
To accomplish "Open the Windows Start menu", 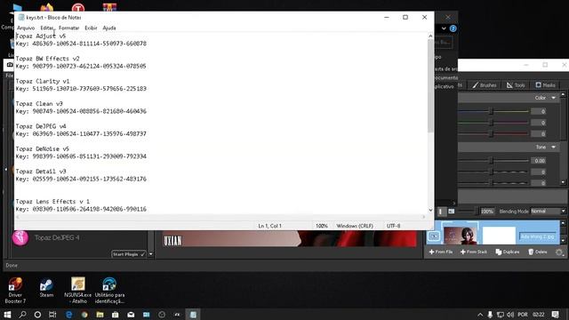I will coord(7,314).
